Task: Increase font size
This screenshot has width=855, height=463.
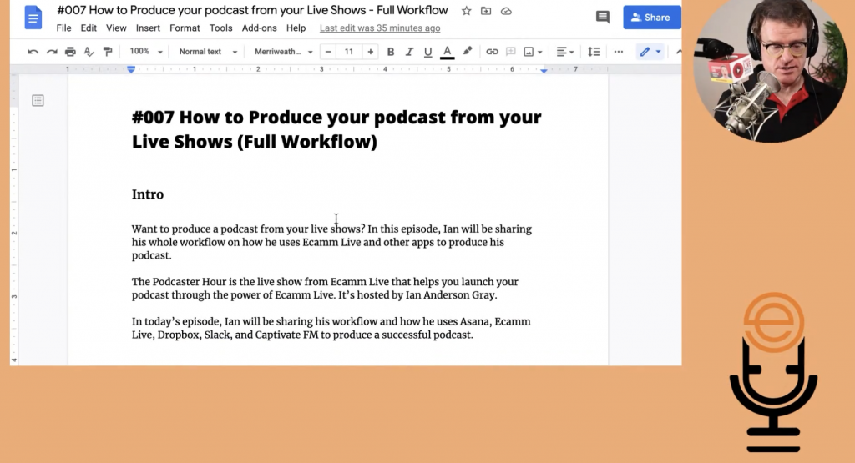Action: pos(370,52)
